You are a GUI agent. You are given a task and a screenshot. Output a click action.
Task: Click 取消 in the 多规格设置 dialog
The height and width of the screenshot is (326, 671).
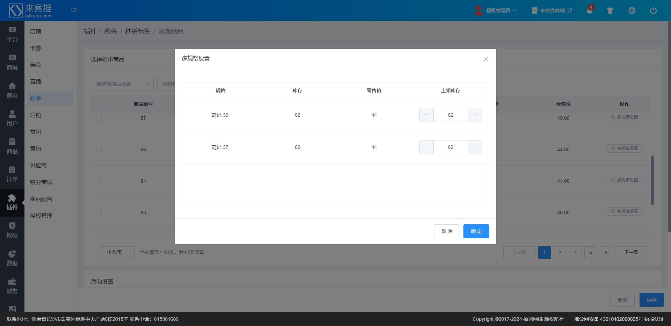447,231
